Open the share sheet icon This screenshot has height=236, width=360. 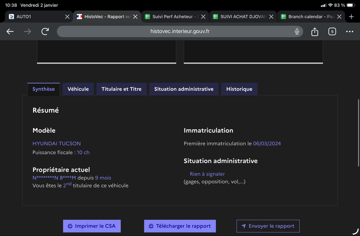(314, 31)
